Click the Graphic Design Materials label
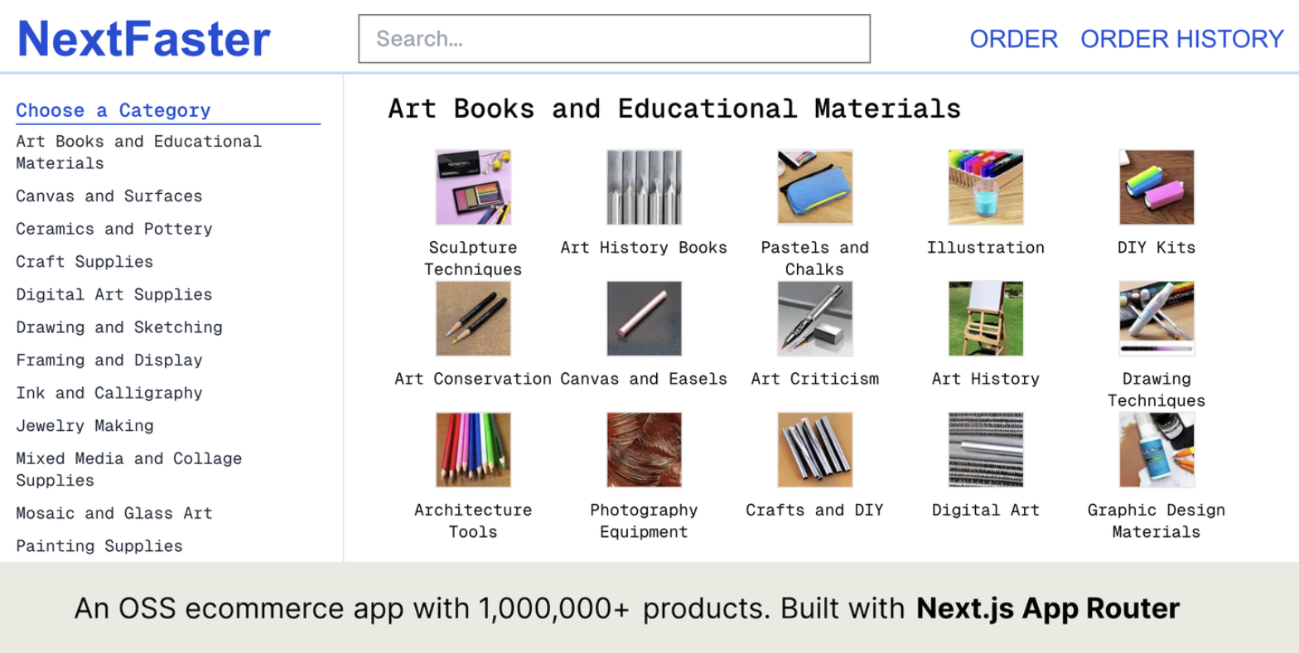 1156,520
